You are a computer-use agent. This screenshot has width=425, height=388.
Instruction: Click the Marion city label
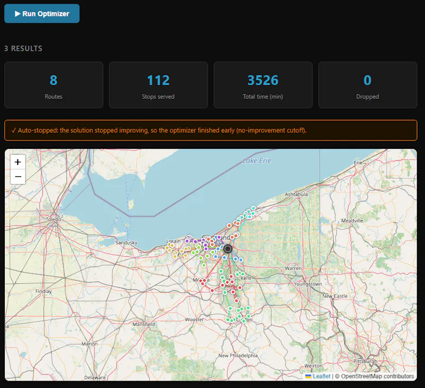click(89, 344)
